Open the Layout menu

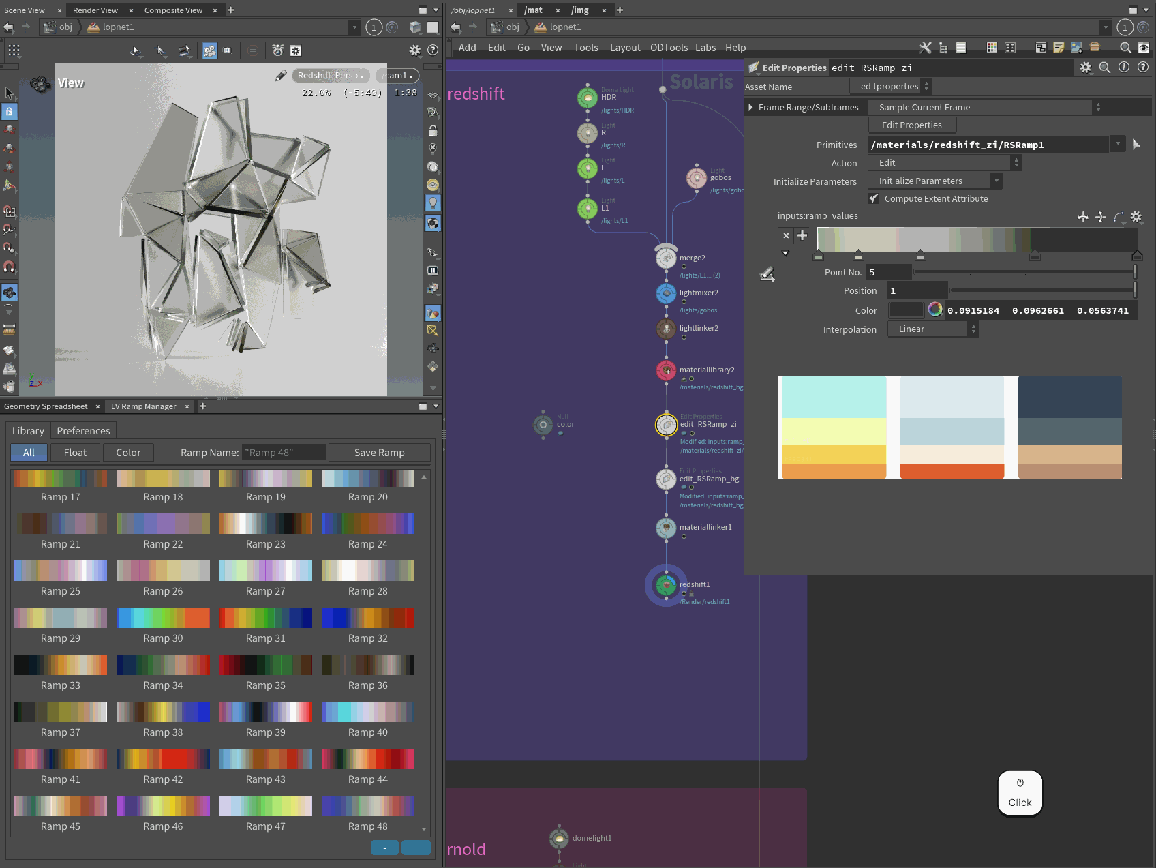625,48
